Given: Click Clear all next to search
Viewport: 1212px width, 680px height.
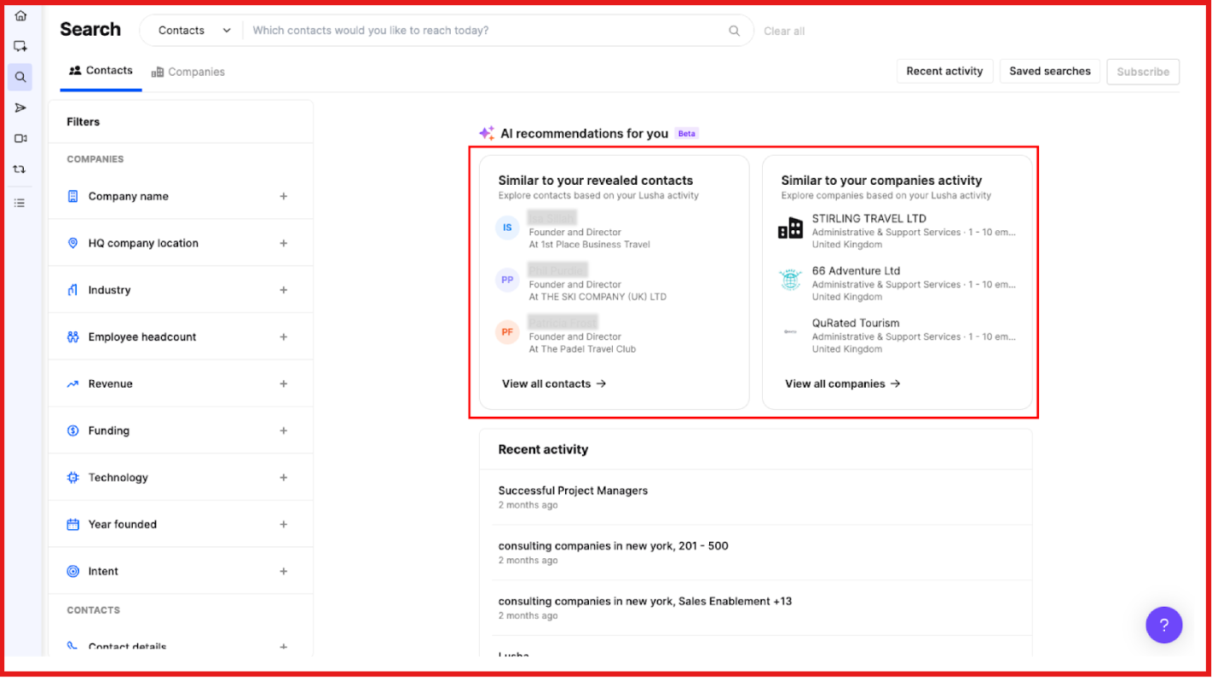Looking at the screenshot, I should [784, 32].
